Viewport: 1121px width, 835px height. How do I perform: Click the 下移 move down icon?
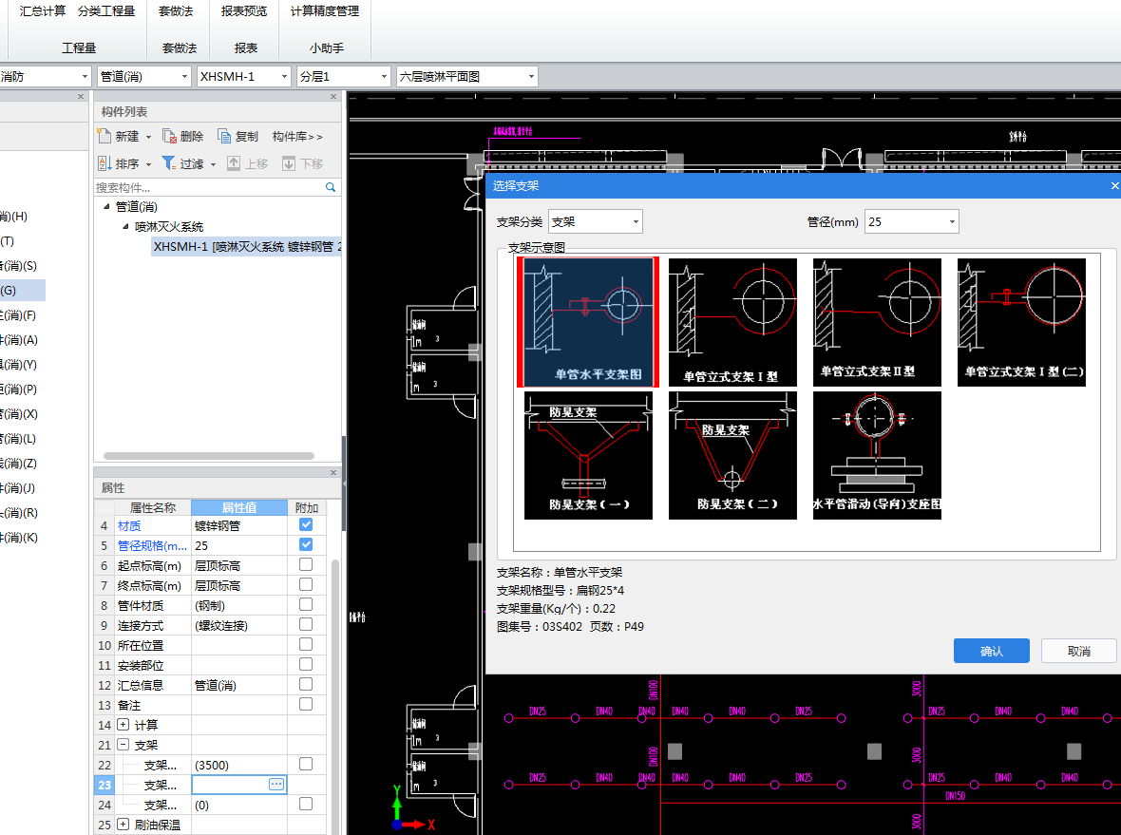289,163
